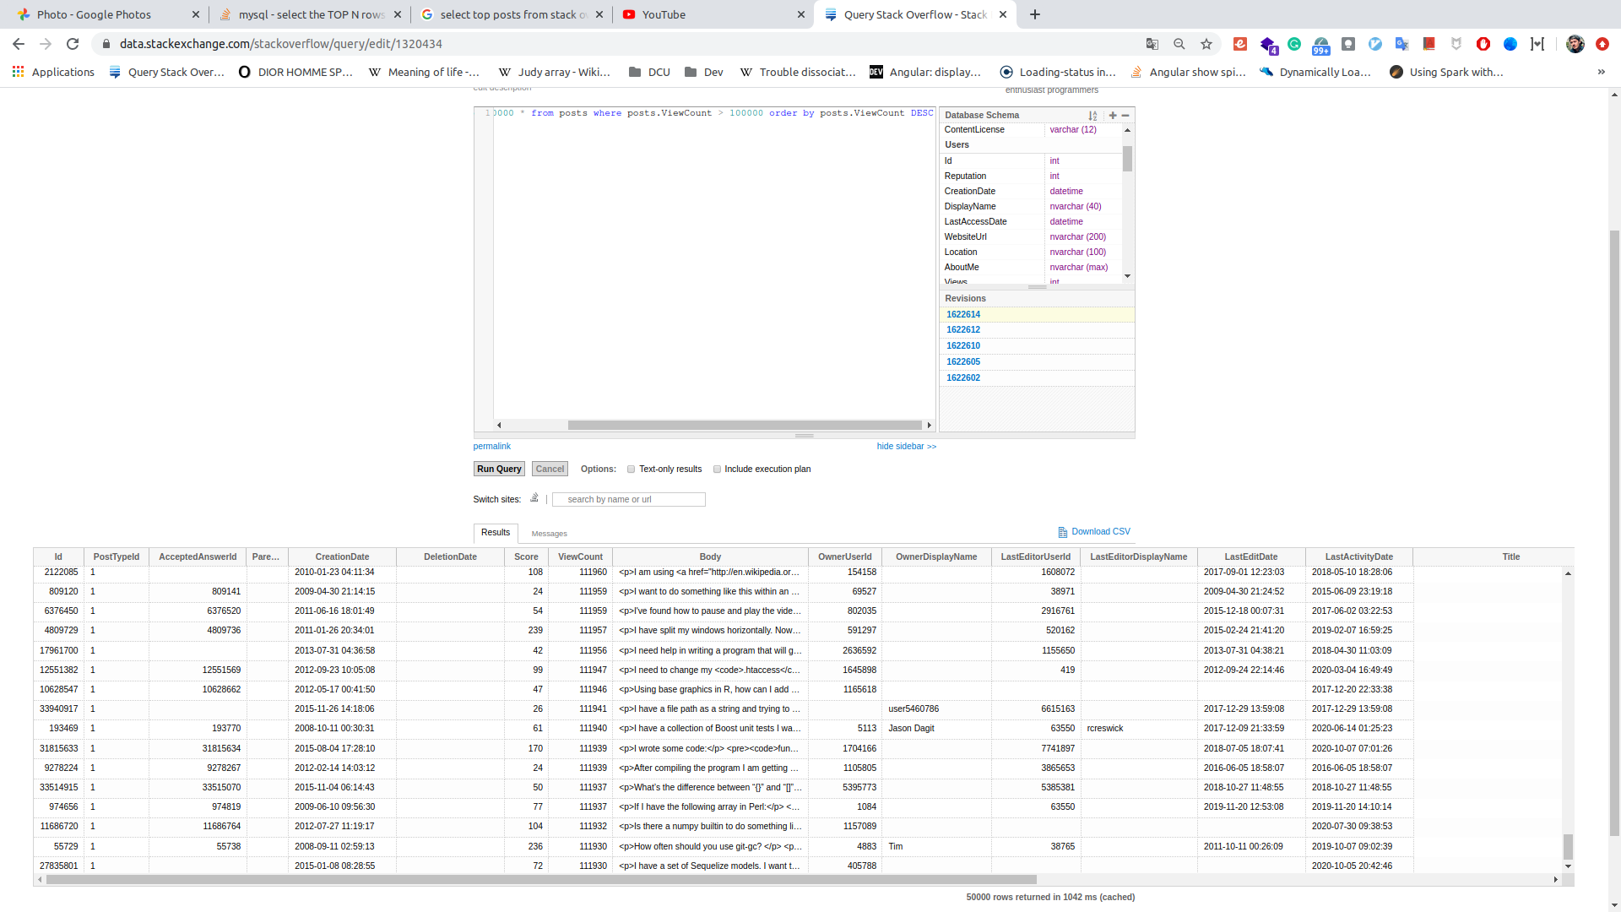Viewport: 1621px width, 912px height.
Task: Show more bookmarks with the double chevron
Action: coord(1601,72)
